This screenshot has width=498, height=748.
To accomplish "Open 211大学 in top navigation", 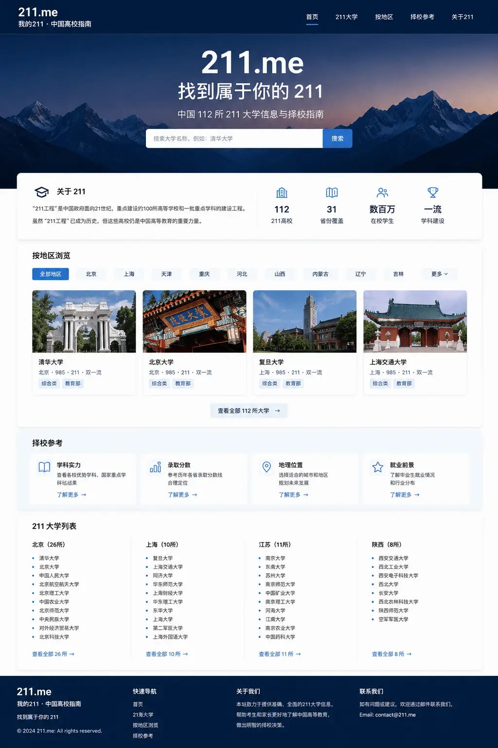I will point(346,17).
